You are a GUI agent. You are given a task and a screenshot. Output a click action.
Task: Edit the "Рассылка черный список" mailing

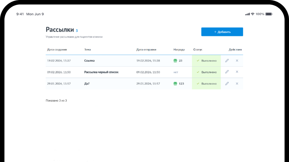(227, 72)
